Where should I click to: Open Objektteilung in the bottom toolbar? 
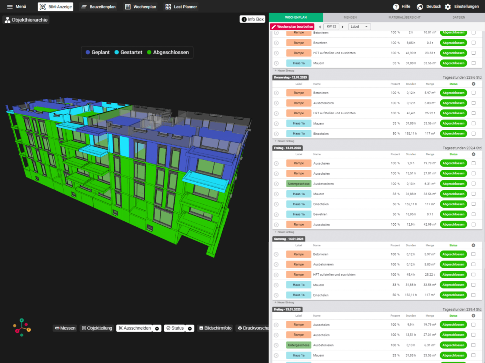[97, 328]
